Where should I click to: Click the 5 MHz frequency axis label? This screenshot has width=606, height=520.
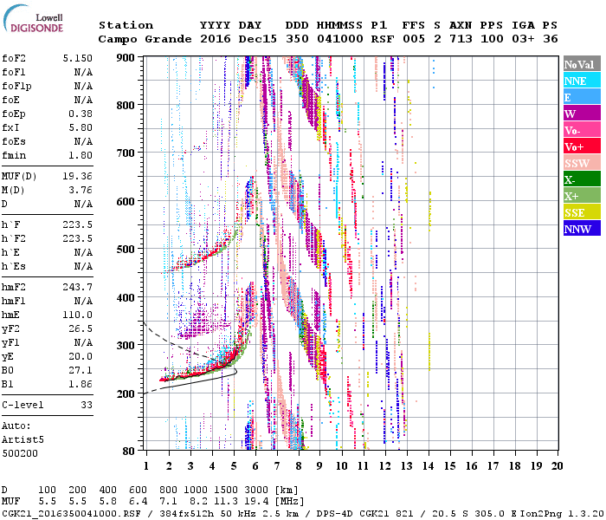[234, 466]
